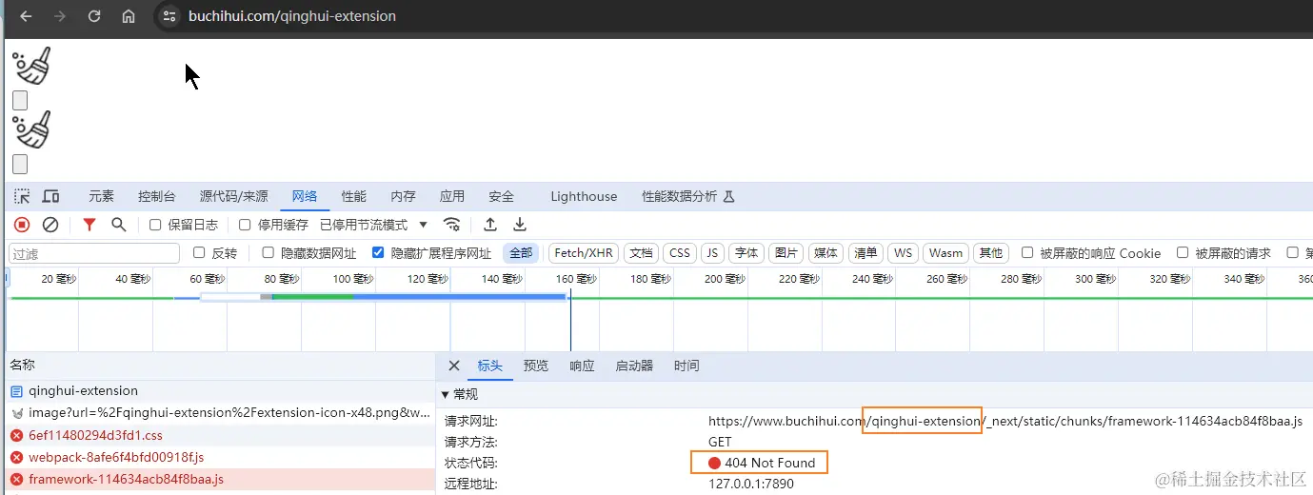The height and width of the screenshot is (495, 1313).
Task: Select failed 6ef11480294d3fd1.css request row
Action: 219,435
